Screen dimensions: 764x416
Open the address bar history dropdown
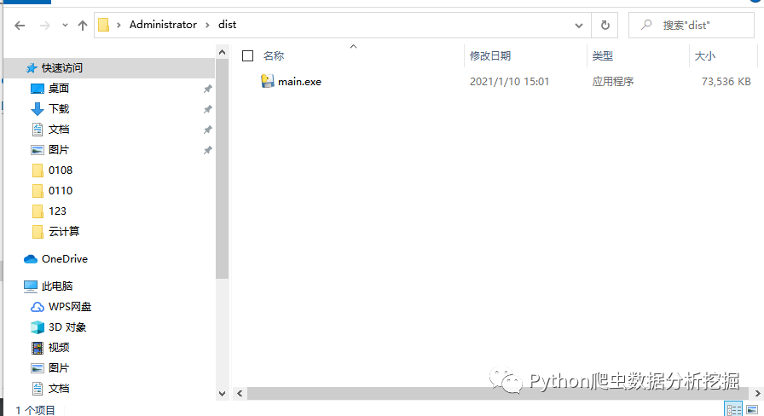coord(579,26)
